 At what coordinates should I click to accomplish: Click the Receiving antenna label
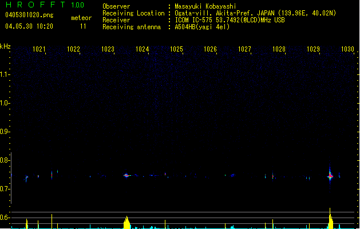click(x=132, y=27)
